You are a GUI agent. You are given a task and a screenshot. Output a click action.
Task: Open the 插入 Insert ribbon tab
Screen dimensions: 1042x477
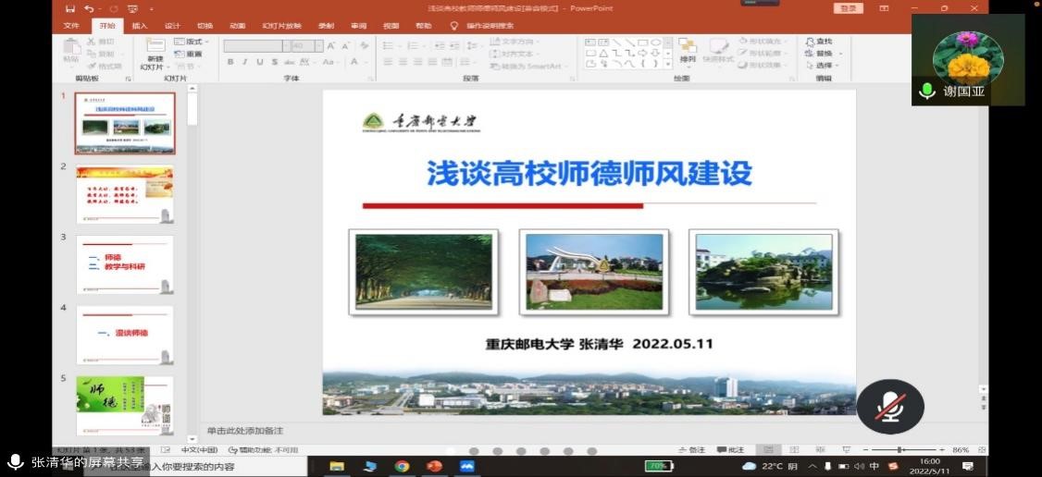coord(139,26)
